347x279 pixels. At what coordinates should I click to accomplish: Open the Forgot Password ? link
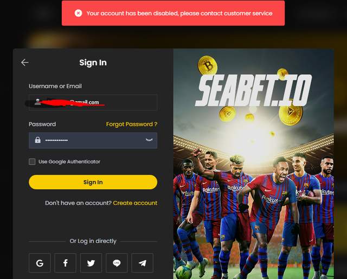point(132,124)
